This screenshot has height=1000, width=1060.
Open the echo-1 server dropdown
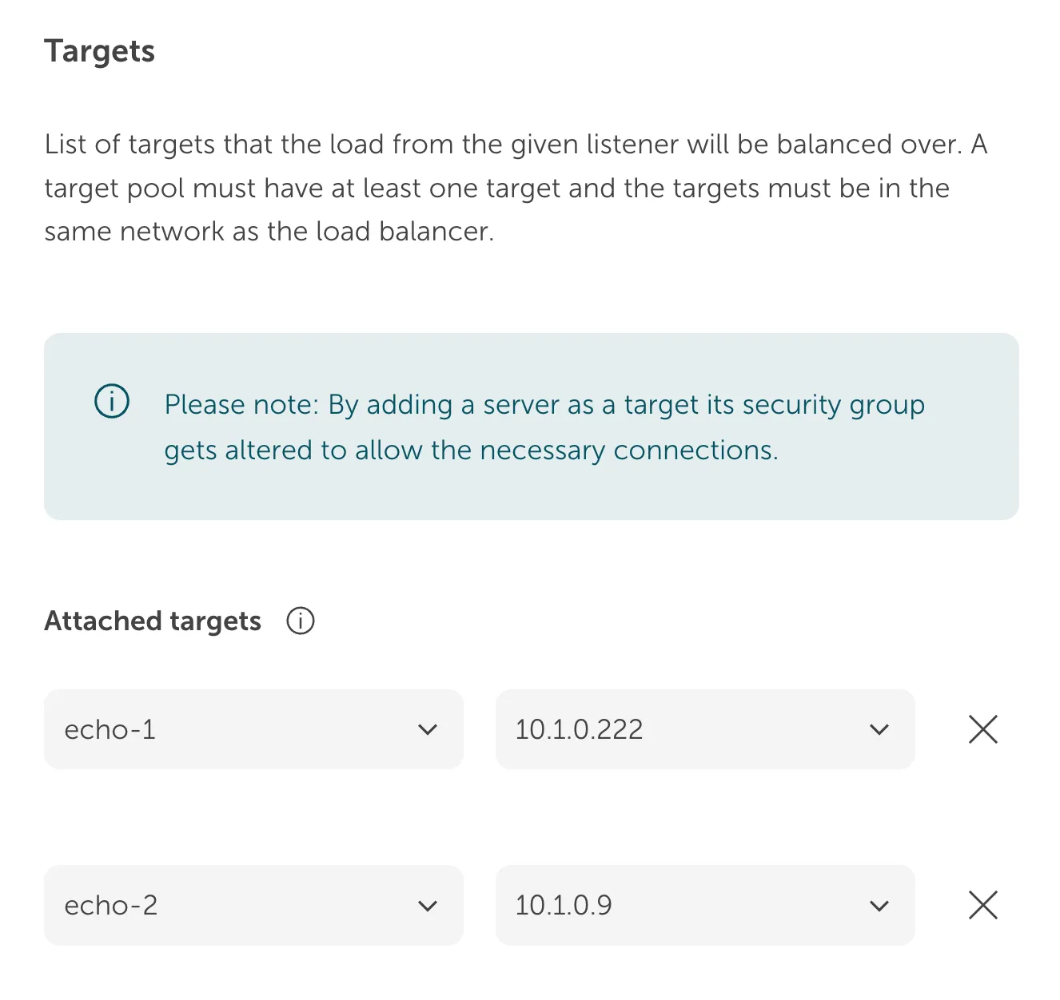[253, 729]
